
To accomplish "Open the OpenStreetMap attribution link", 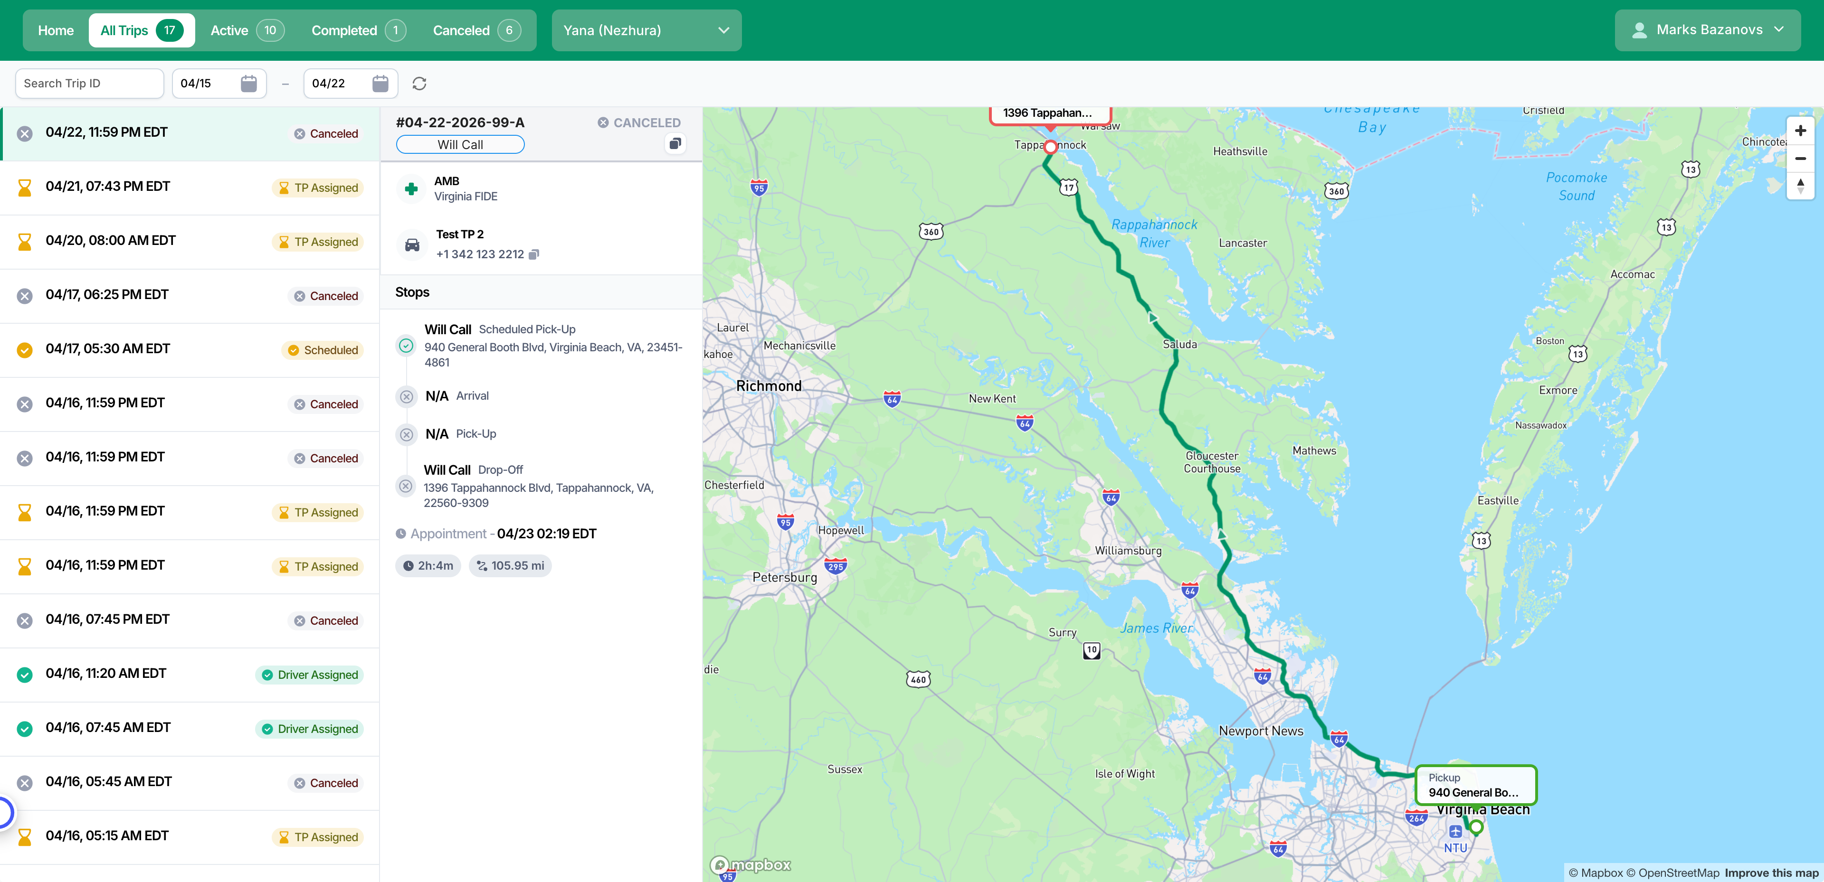I will point(1672,873).
